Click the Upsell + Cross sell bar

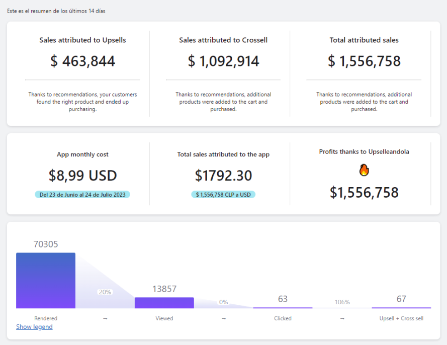[401, 307]
